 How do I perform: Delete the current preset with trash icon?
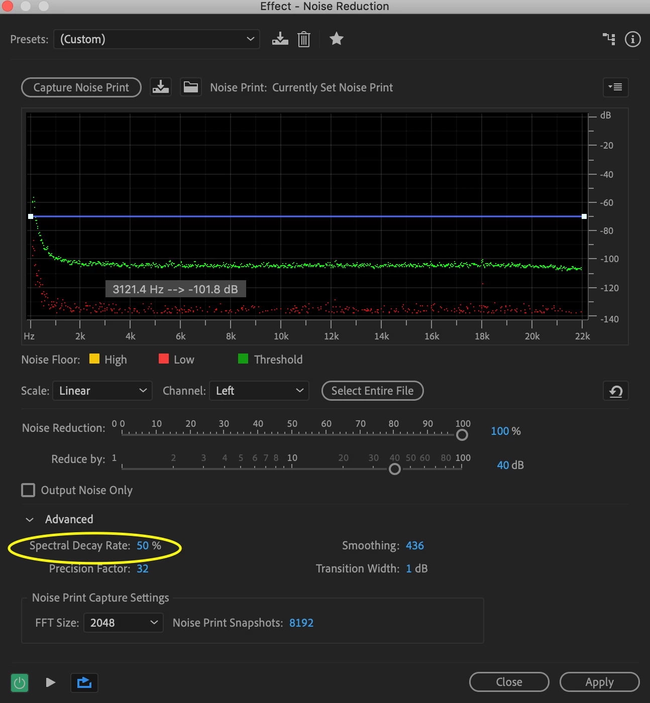click(x=304, y=39)
